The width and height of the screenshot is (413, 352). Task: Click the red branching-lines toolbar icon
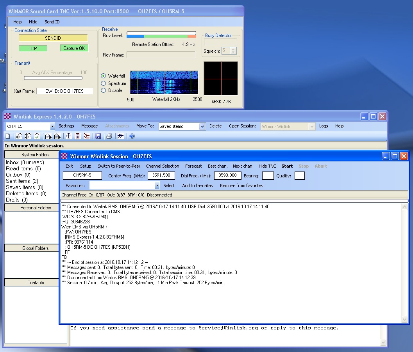[x=87, y=136]
